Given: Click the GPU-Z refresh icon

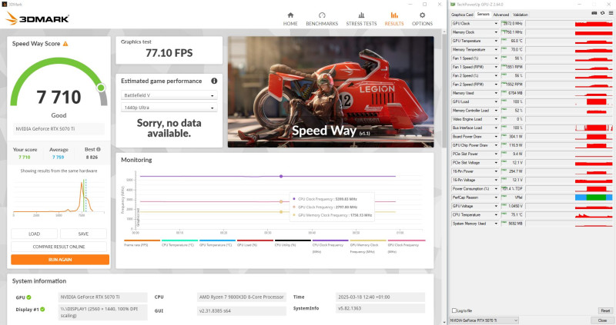Looking at the screenshot, I should click(603, 13).
